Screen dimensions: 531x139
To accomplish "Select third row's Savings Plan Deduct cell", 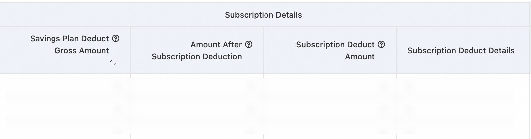I will (66, 131).
